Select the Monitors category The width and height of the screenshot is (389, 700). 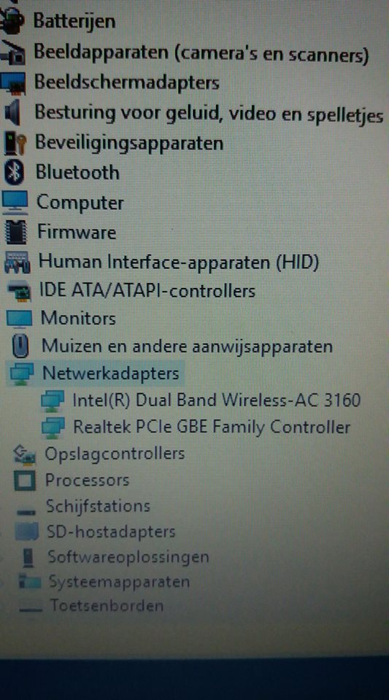[78, 319]
